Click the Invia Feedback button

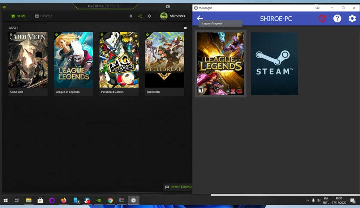pos(178,187)
